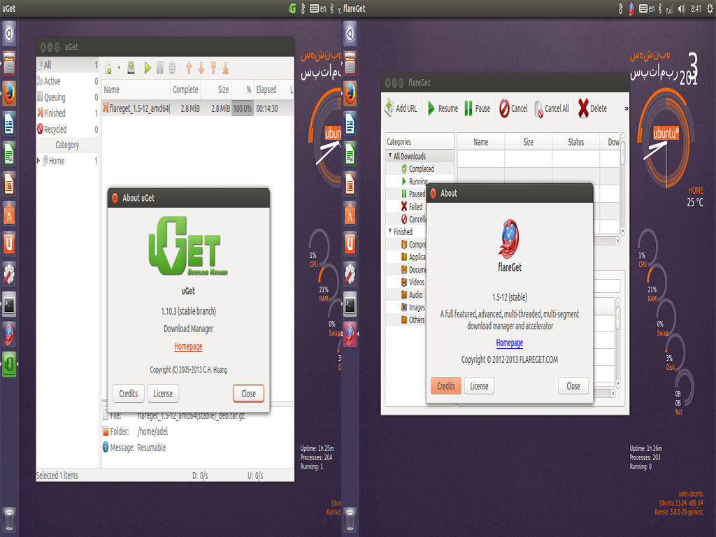Open the Homepage link in About uGet

coord(188,346)
